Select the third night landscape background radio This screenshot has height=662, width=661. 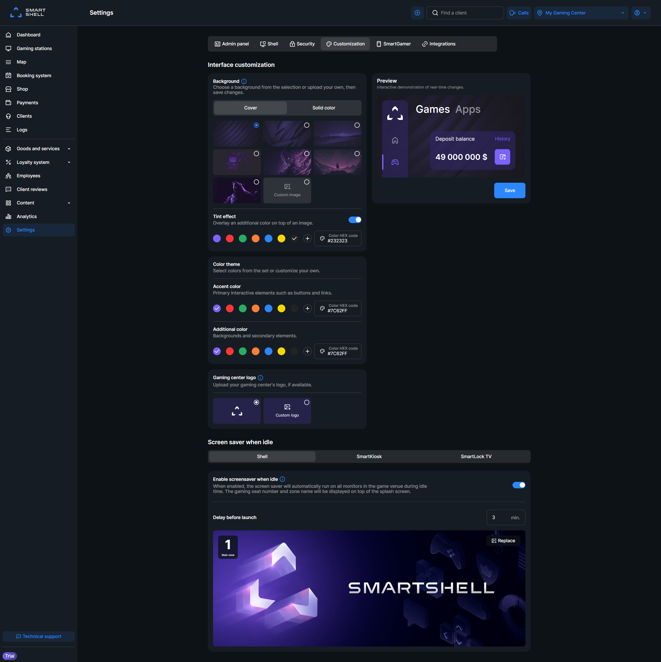(357, 125)
